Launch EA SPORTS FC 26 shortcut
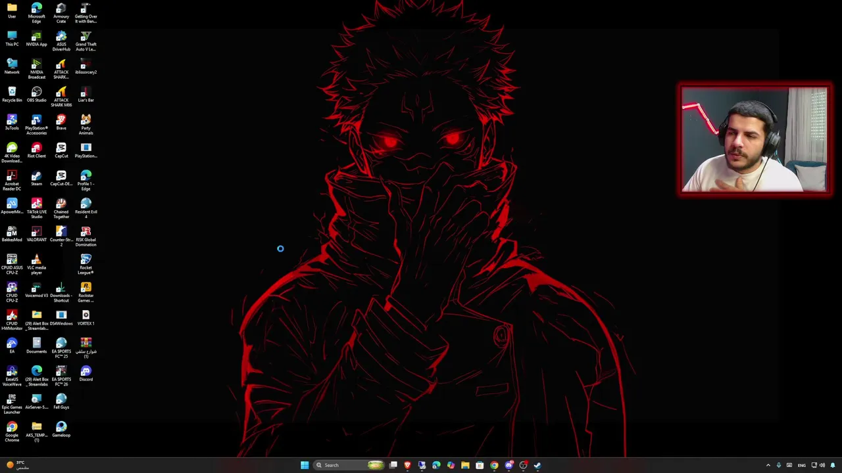842x473 pixels. pos(61,376)
